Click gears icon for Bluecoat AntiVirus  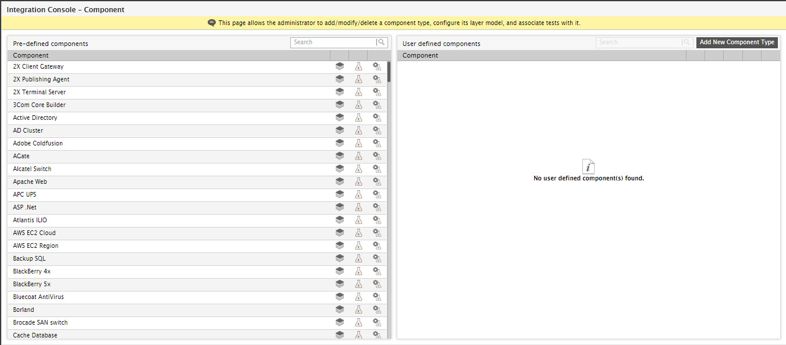click(377, 297)
